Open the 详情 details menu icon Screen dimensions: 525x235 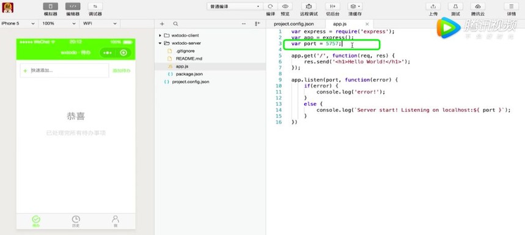[512, 6]
